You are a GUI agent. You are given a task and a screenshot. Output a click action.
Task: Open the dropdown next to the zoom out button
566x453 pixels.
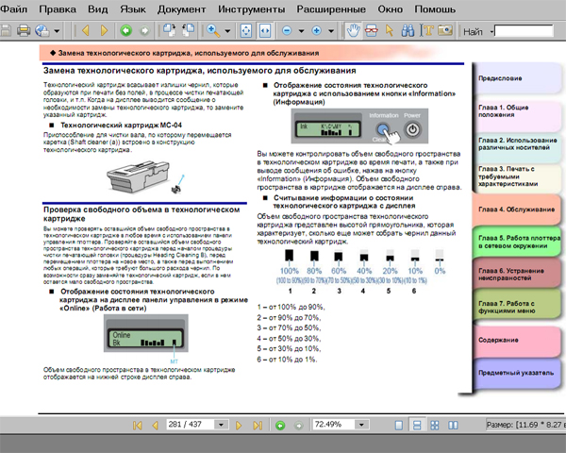pos(302,31)
